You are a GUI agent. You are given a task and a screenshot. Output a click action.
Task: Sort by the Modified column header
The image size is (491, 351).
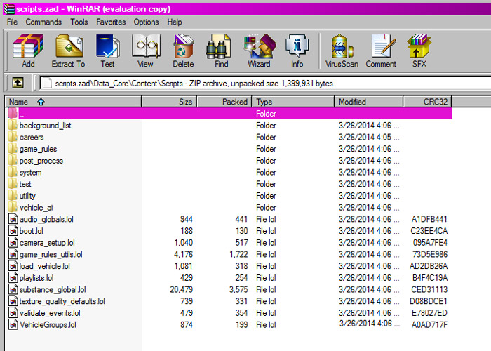coord(368,102)
